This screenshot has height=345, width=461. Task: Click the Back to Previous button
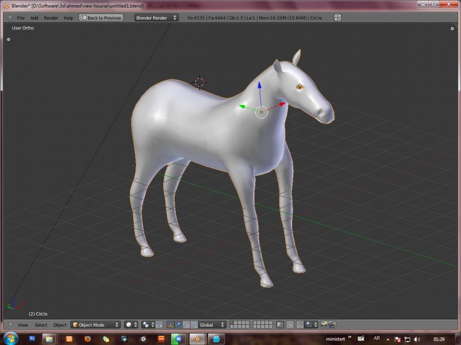101,18
